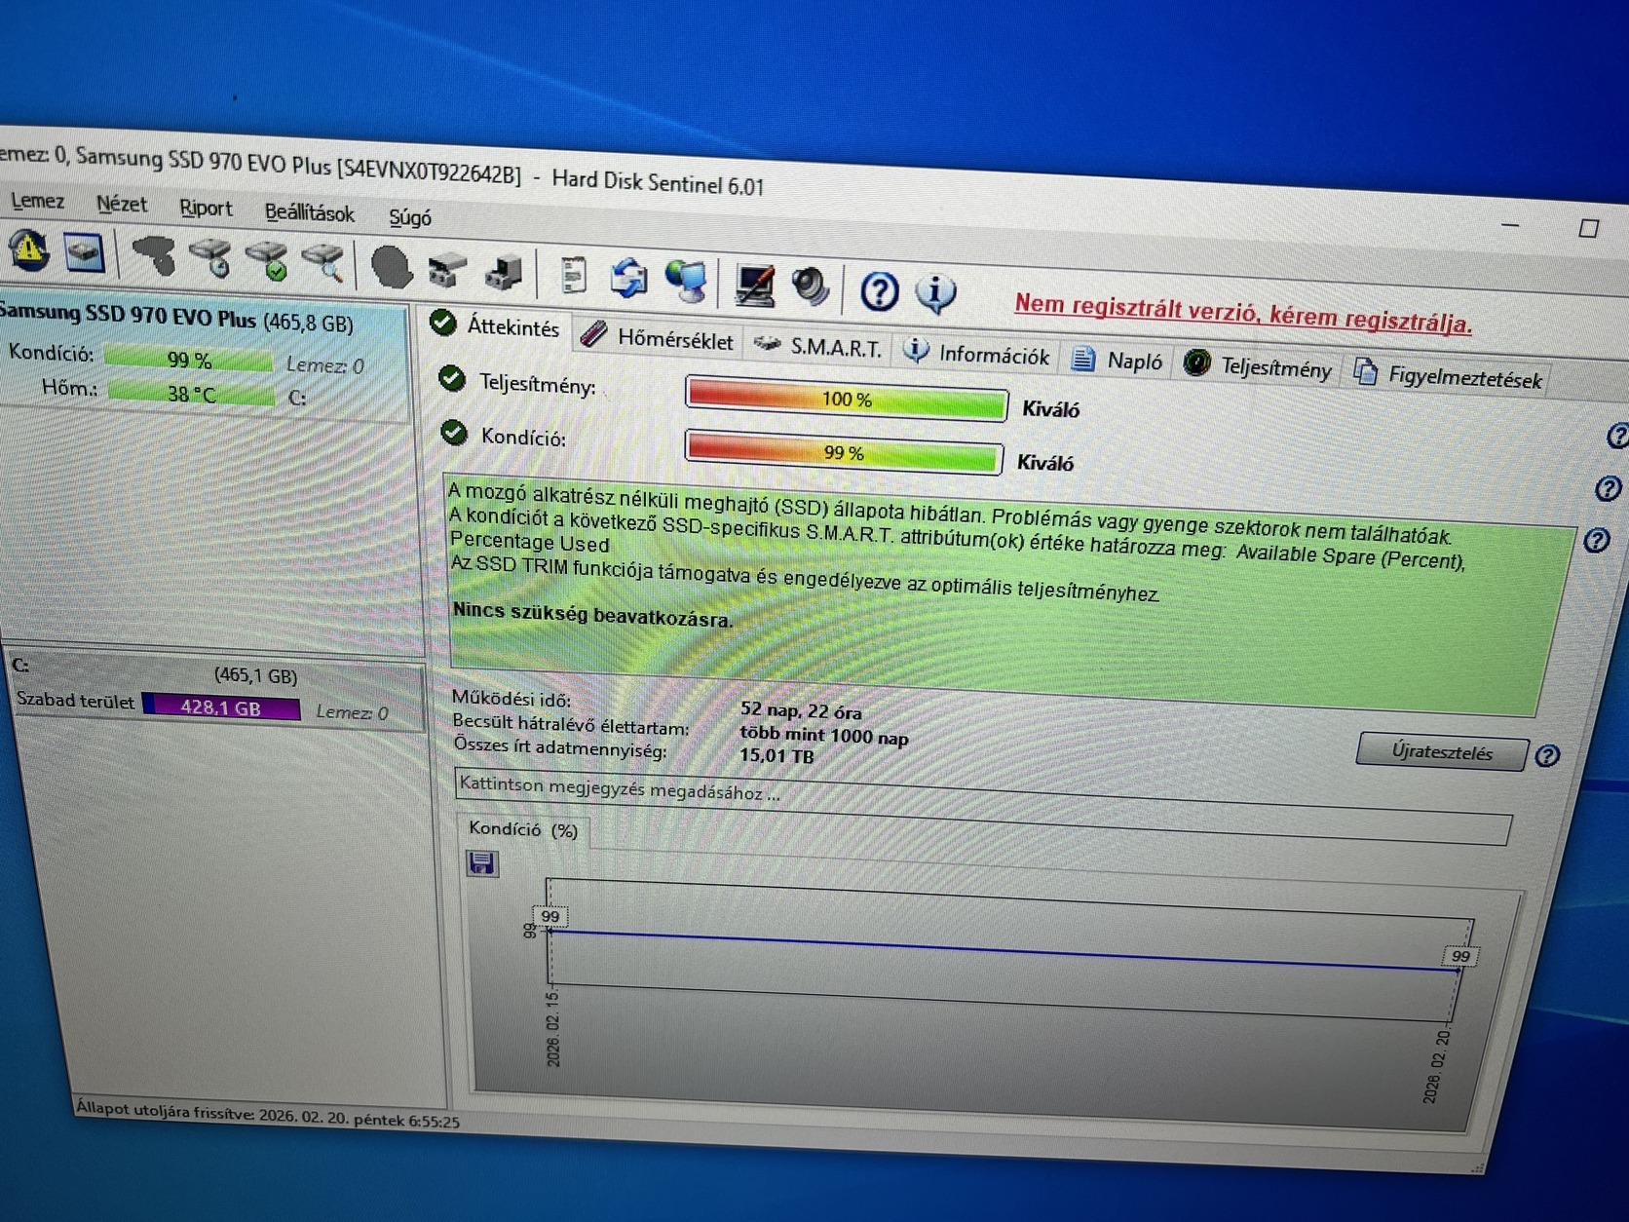Click the disk with green checkmark icon
The image size is (1629, 1222).
click(267, 262)
